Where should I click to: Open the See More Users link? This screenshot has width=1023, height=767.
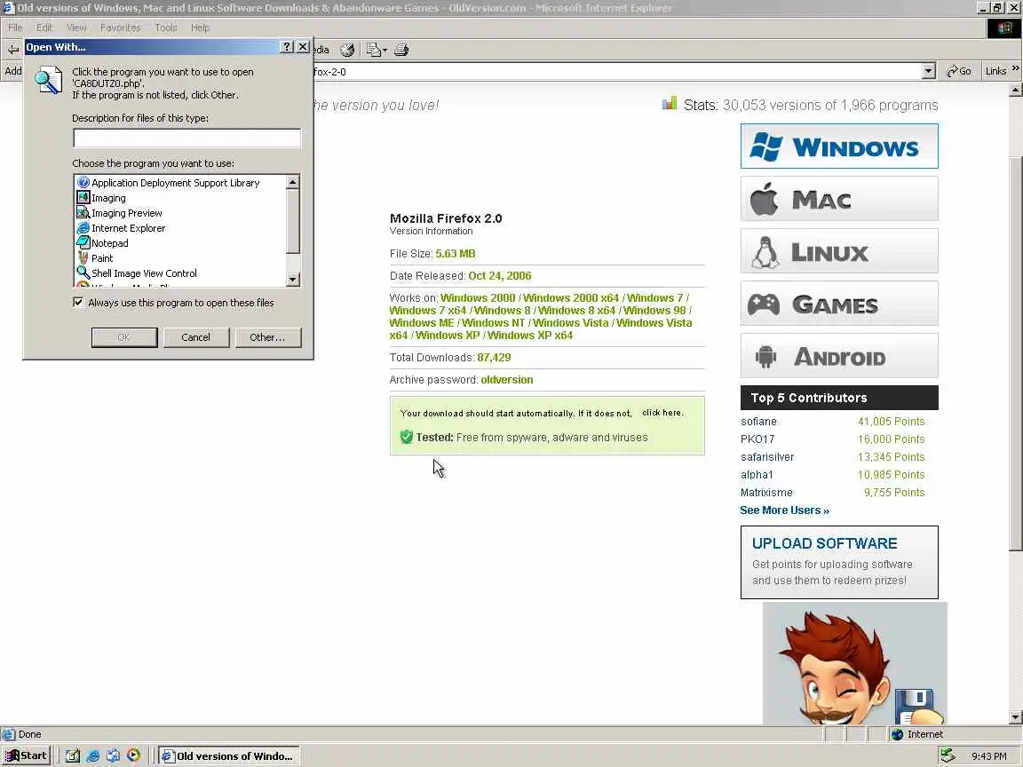click(784, 510)
